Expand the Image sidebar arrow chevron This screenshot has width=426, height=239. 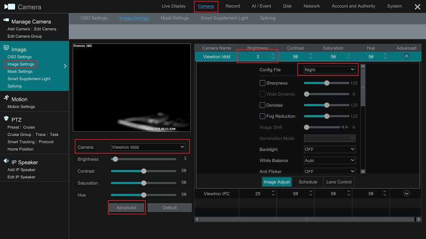[x=65, y=66]
